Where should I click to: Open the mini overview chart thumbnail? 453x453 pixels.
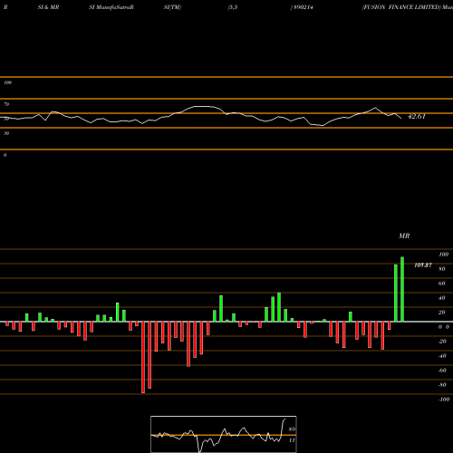click(224, 434)
